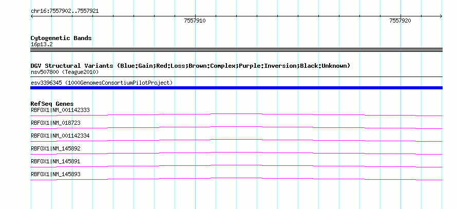This screenshot has width=457, height=209.
Task: Click the magenta intron line under NM_018723
Action: [236, 127]
